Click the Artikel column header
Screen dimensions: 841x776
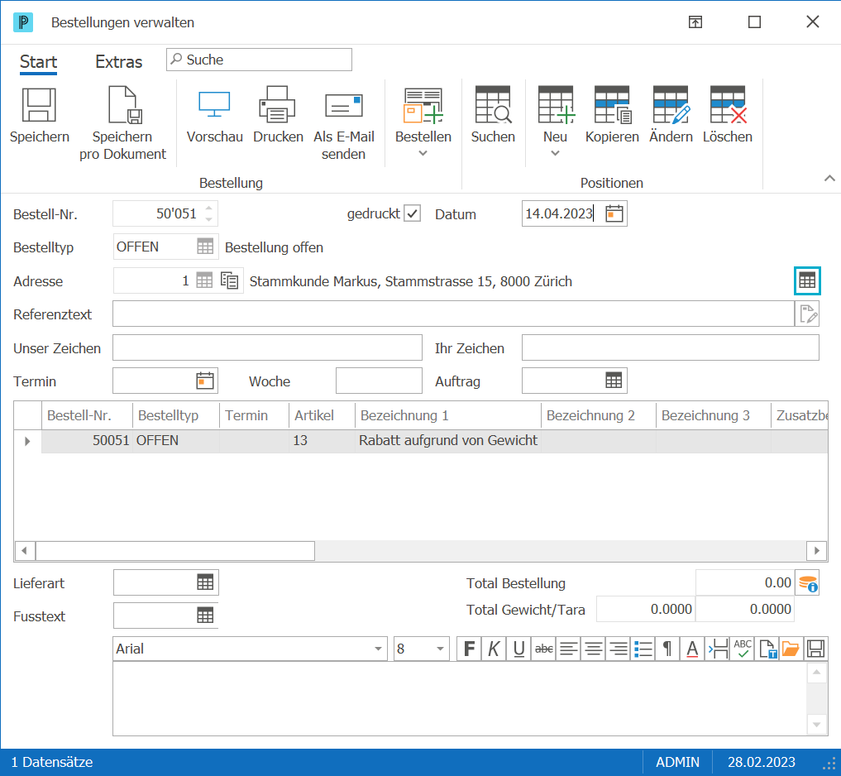[322, 415]
